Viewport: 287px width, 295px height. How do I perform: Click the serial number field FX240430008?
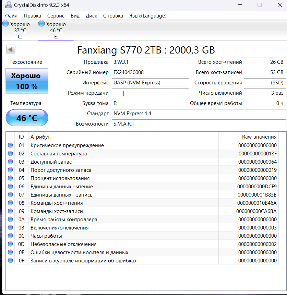[x=150, y=72]
